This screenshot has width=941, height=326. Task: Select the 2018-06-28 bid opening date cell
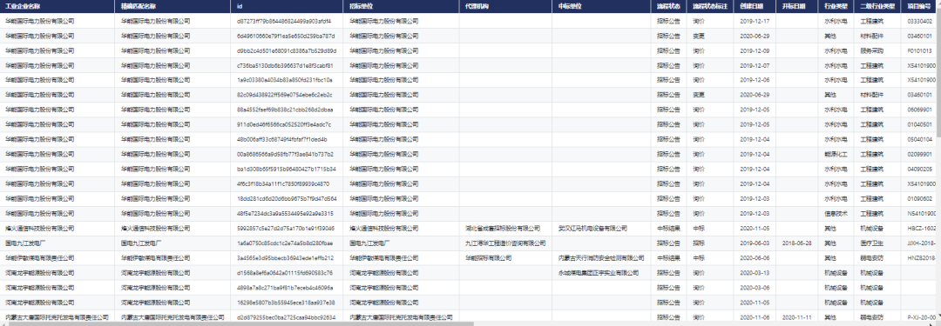click(798, 243)
